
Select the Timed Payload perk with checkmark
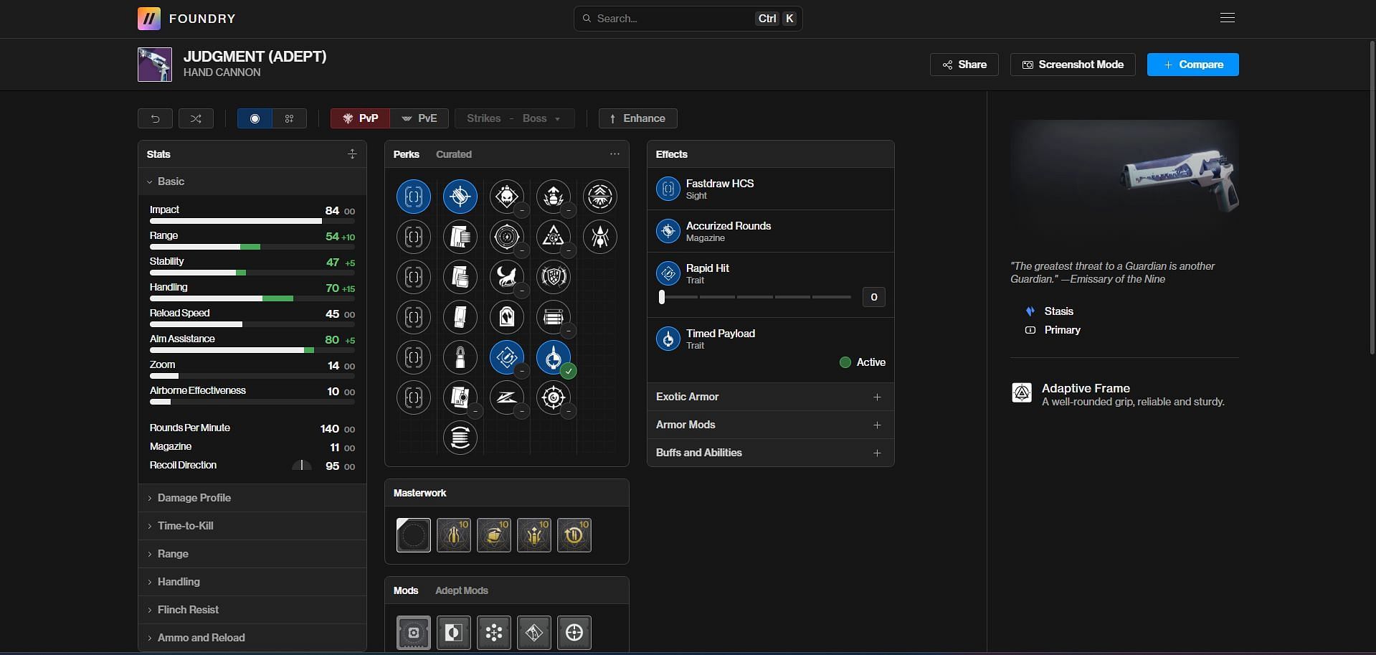[554, 357]
